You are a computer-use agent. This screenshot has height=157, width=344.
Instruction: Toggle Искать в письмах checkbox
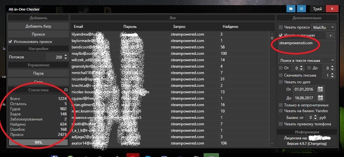click(281, 35)
